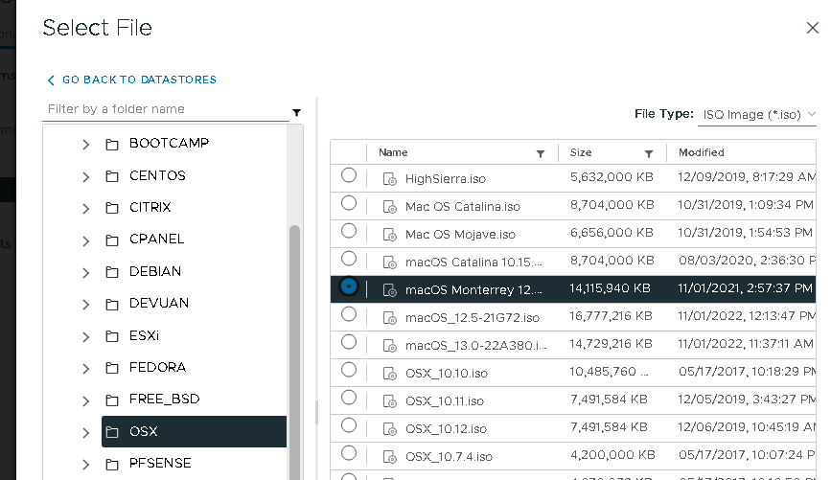
Task: Expand the CENTOS folder tree node
Action: coord(86,177)
